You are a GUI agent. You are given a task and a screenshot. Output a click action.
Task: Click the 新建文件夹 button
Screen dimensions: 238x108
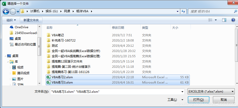coord(31,20)
